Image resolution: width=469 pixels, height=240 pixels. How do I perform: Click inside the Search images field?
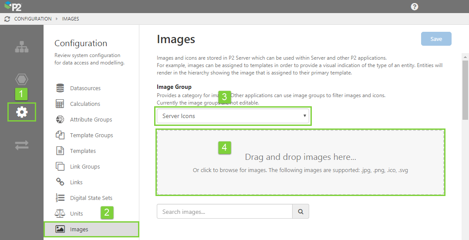224,212
